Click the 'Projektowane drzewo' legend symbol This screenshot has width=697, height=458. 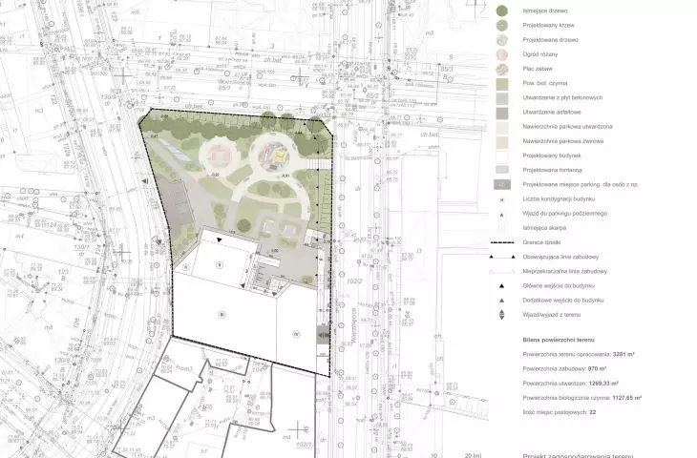(x=502, y=40)
